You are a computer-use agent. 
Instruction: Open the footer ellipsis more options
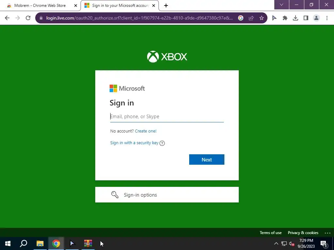[327, 233]
